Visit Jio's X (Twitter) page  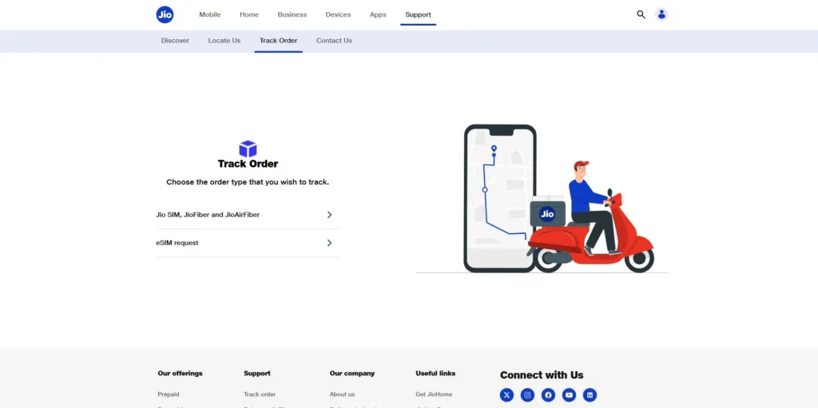pos(506,395)
